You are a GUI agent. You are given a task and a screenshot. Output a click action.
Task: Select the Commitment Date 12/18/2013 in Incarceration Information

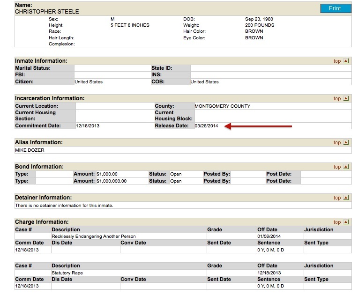point(88,126)
